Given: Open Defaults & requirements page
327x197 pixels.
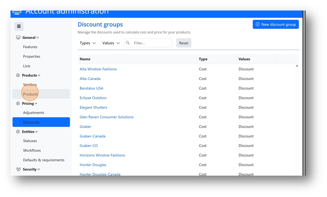Looking at the screenshot, I should click(44, 160).
